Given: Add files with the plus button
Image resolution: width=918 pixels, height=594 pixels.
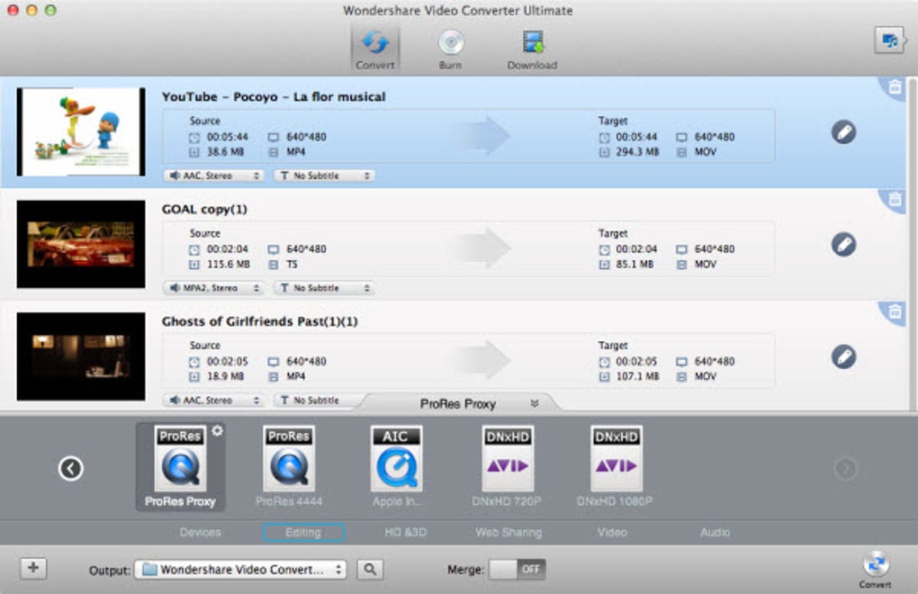Looking at the screenshot, I should 33,568.
